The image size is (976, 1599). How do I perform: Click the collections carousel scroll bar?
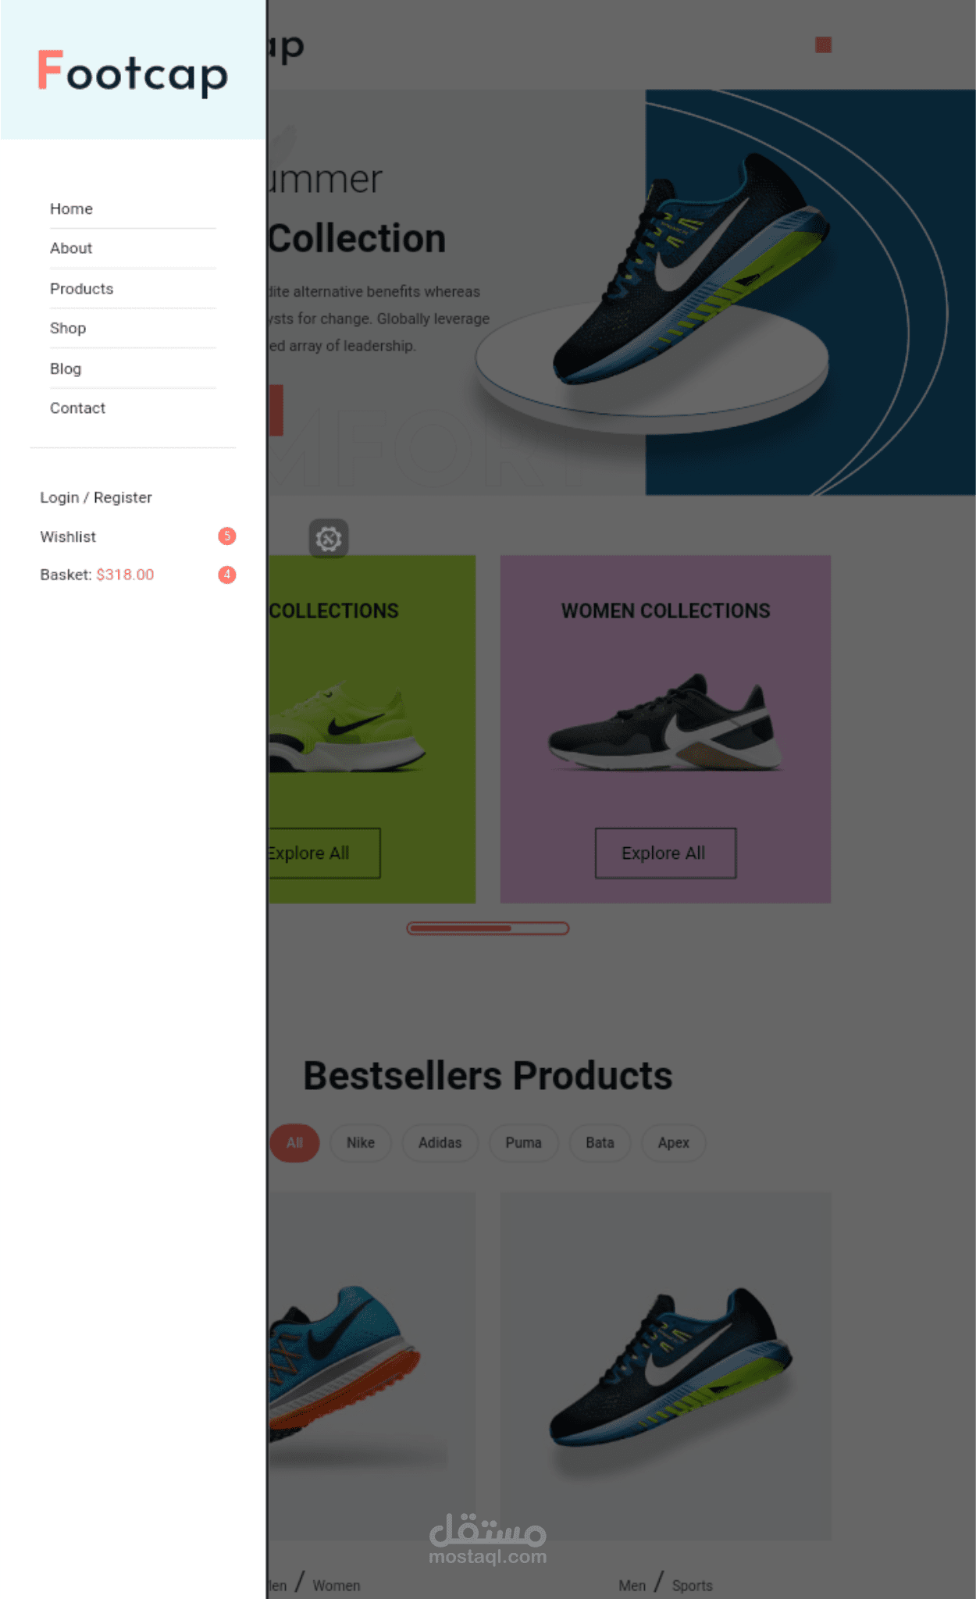(488, 928)
